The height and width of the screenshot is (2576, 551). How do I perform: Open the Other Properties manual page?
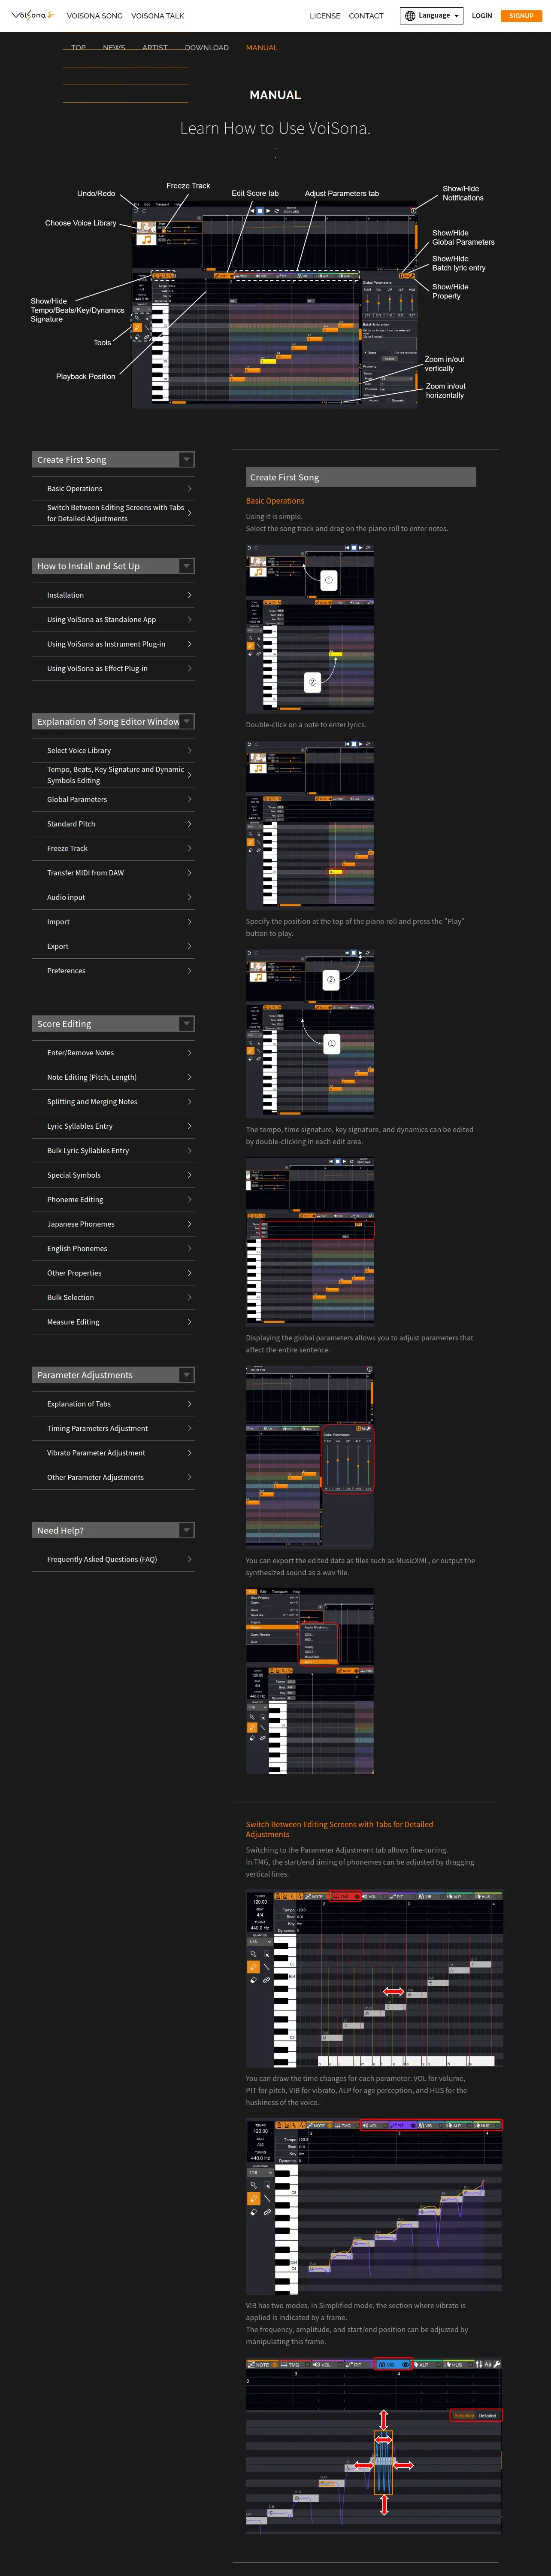tap(113, 1273)
